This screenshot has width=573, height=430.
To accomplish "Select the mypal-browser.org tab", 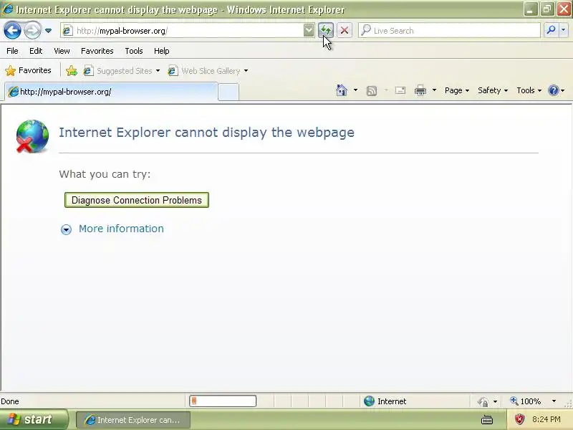I will tap(111, 92).
